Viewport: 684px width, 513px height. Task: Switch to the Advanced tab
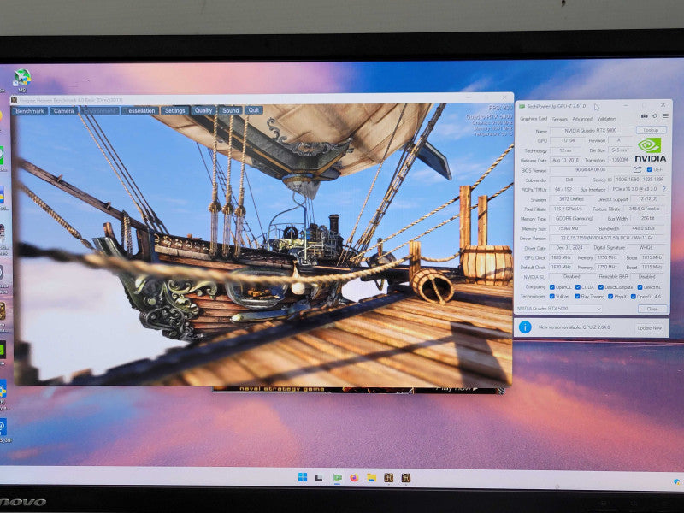[582, 119]
